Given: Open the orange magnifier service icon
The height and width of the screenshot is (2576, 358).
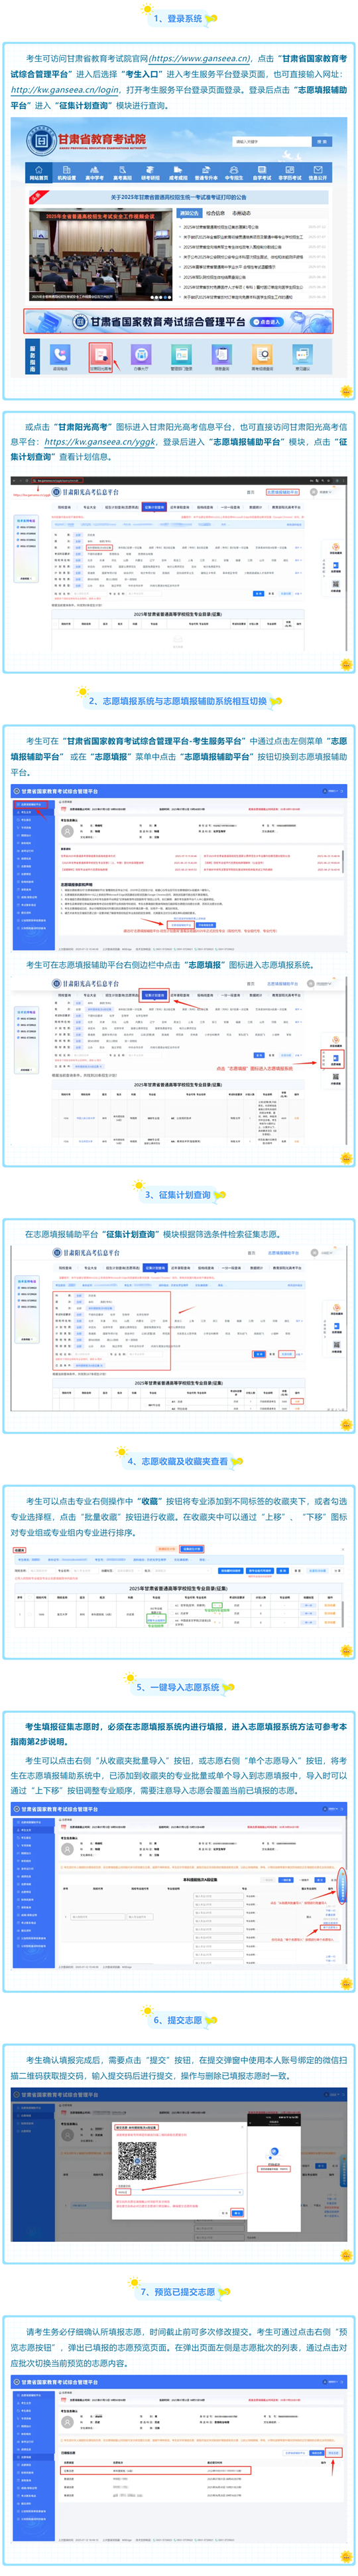Looking at the screenshot, I should 263,354.
